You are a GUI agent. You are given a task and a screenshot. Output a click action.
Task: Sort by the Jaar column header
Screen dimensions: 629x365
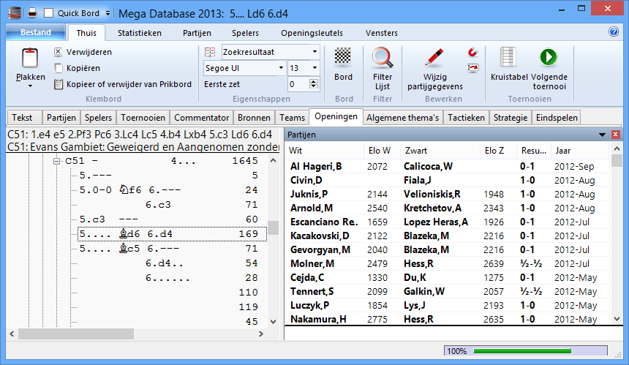pos(580,151)
